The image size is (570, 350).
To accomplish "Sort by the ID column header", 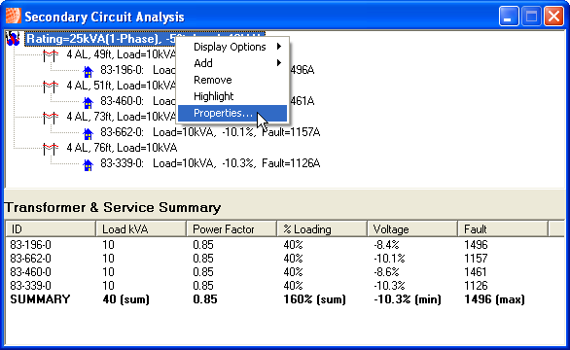I will coord(51,229).
